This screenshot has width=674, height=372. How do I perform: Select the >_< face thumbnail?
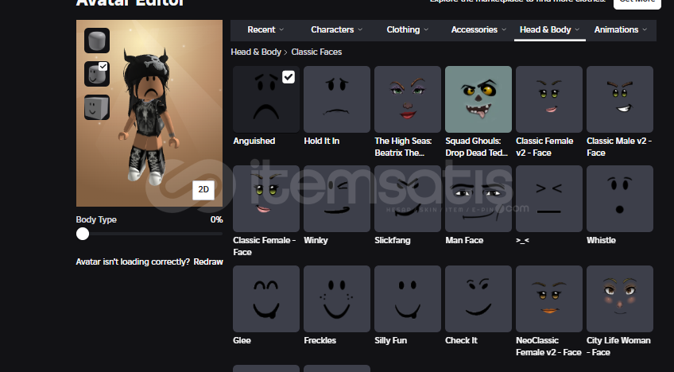click(549, 199)
